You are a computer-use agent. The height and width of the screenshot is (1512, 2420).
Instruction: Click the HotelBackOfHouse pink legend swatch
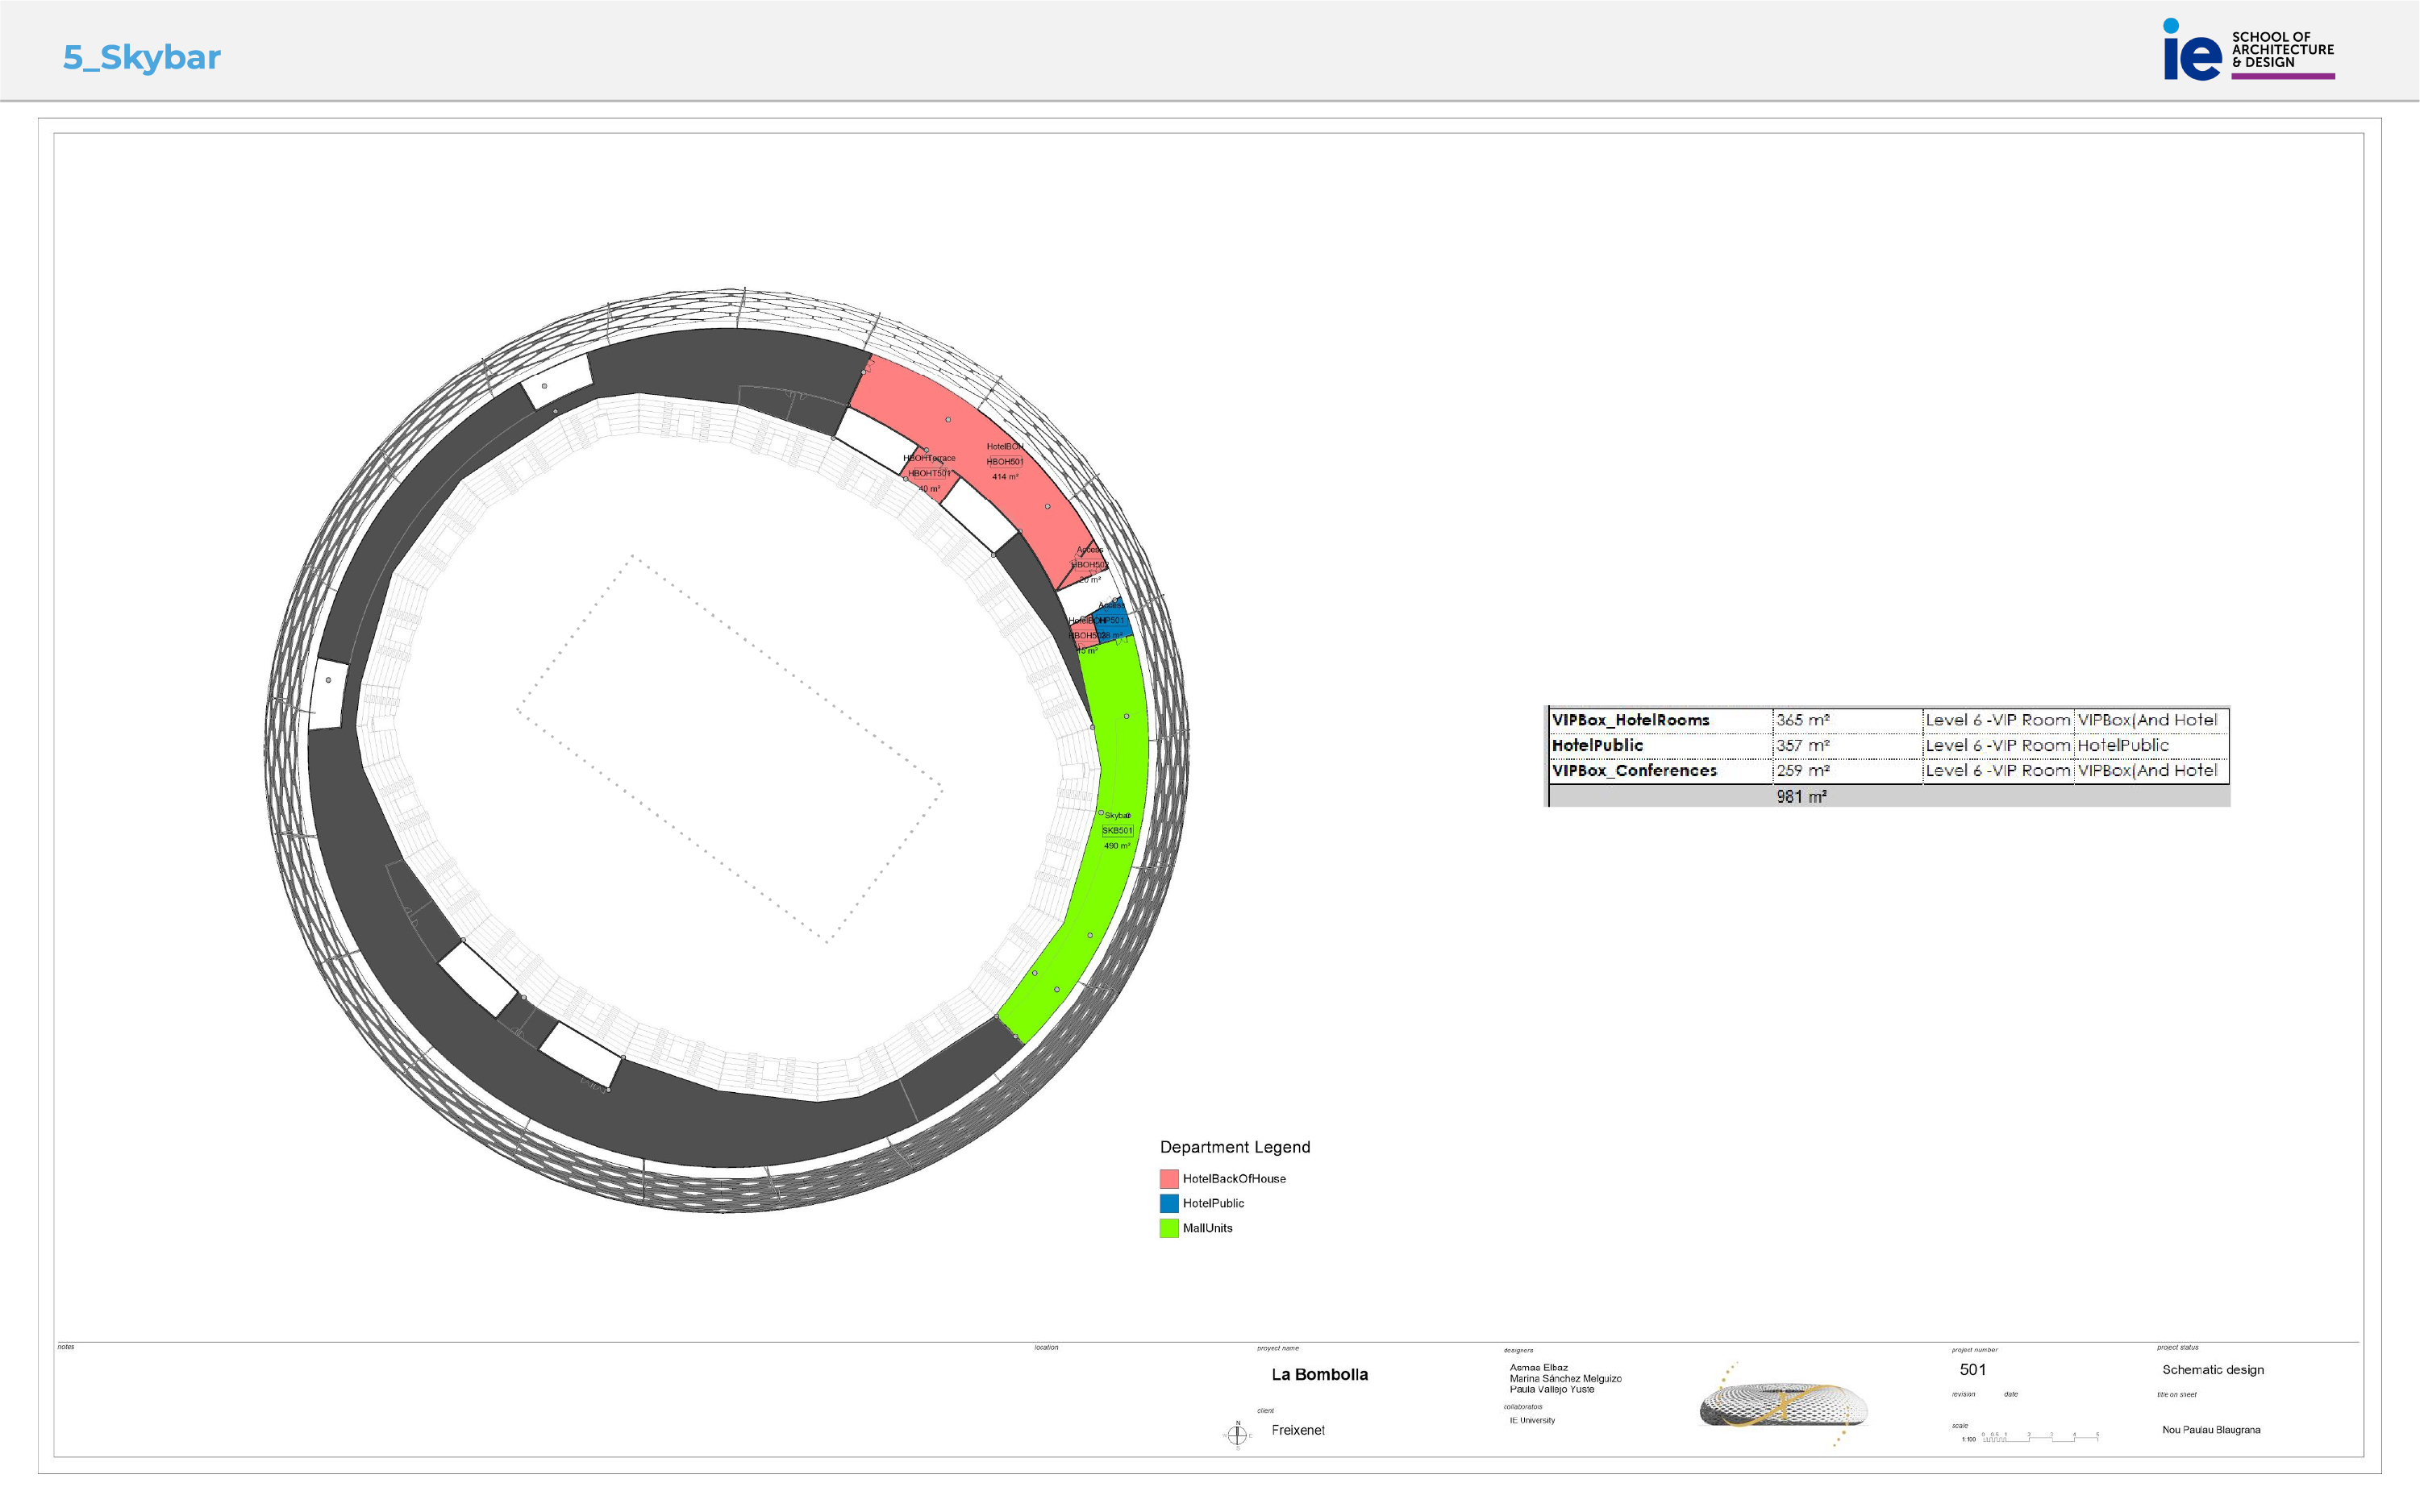1168,1179
